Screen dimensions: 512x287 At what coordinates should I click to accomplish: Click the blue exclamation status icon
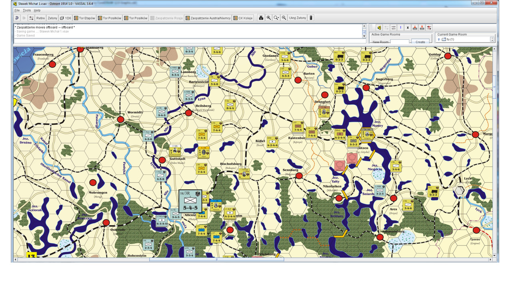(x=401, y=28)
